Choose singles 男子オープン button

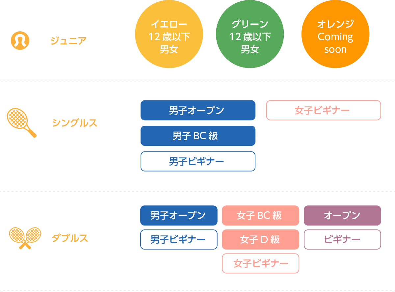tap(198, 110)
